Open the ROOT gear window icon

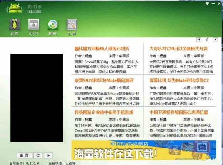(33, 25)
